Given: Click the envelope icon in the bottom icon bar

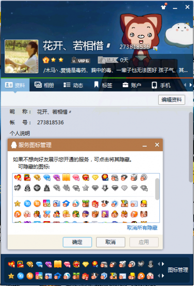Looking at the screenshot, I should click(x=122, y=276).
